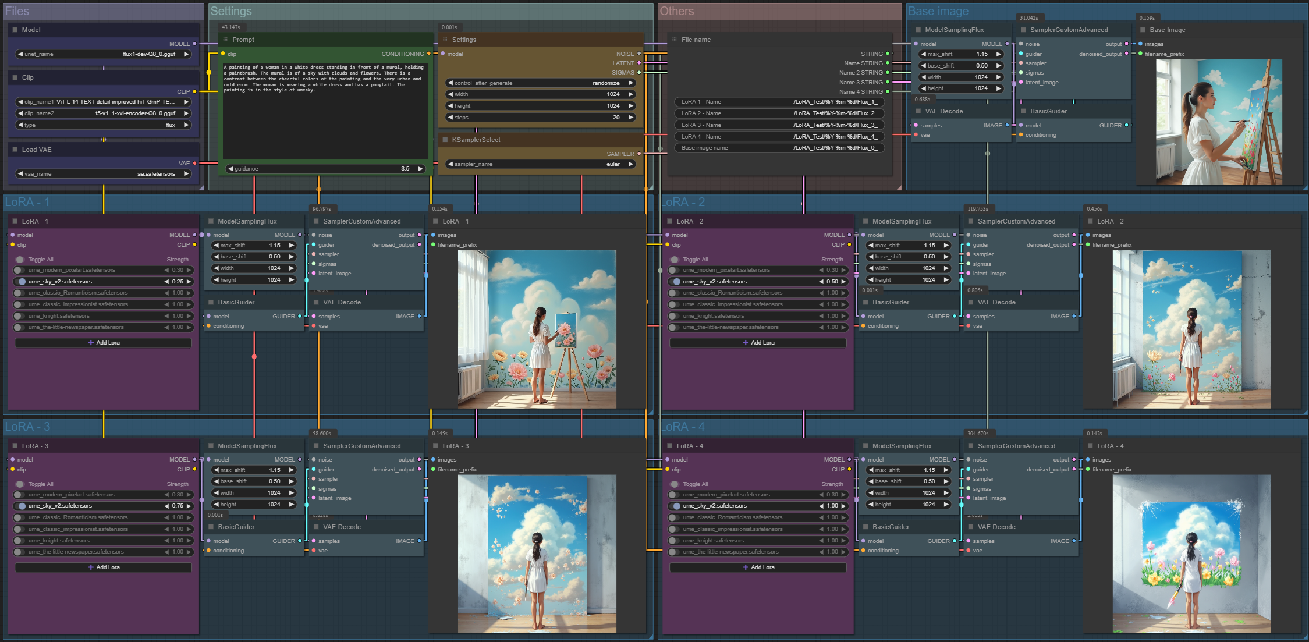Enable ume_knight LoRA in LoRA - 3 loader
Screen dimensions: 1309x642
point(19,541)
